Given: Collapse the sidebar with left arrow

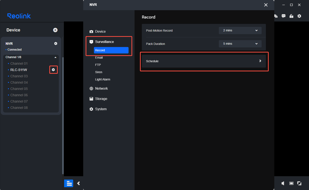Looking at the screenshot, I should coord(78,183).
